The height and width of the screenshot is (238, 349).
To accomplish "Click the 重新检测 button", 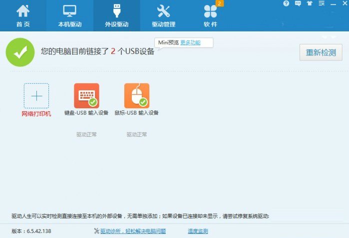I will 321,52.
